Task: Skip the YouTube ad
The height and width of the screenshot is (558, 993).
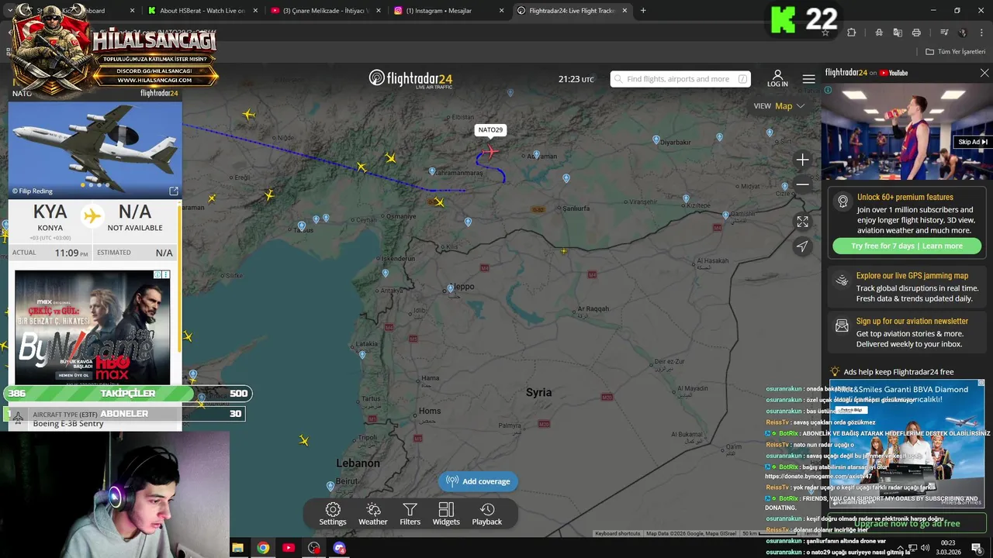Action: pyautogui.click(x=972, y=142)
